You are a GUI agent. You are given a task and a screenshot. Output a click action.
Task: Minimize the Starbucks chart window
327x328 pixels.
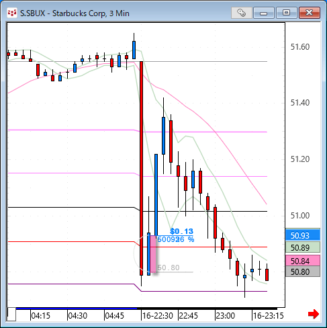point(264,13)
